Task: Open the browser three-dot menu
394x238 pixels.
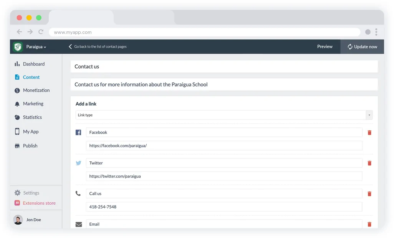Action: [x=376, y=32]
